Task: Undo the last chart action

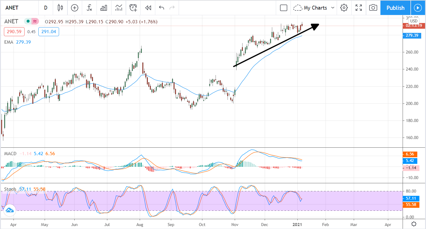Action: click(x=162, y=8)
